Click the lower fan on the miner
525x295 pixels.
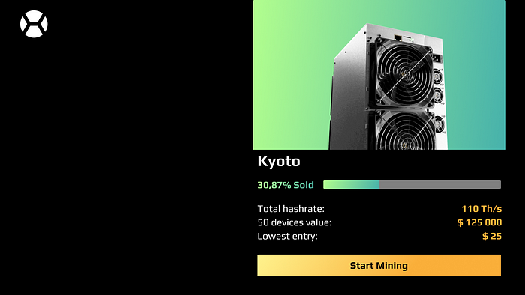click(406, 130)
